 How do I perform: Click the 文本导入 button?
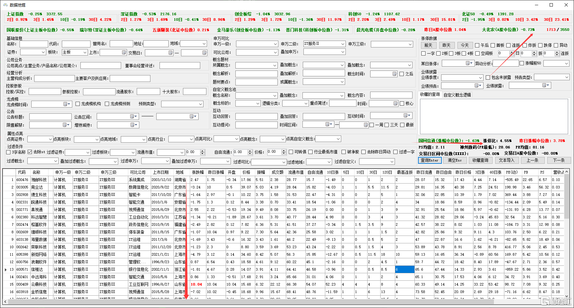(x=506, y=160)
